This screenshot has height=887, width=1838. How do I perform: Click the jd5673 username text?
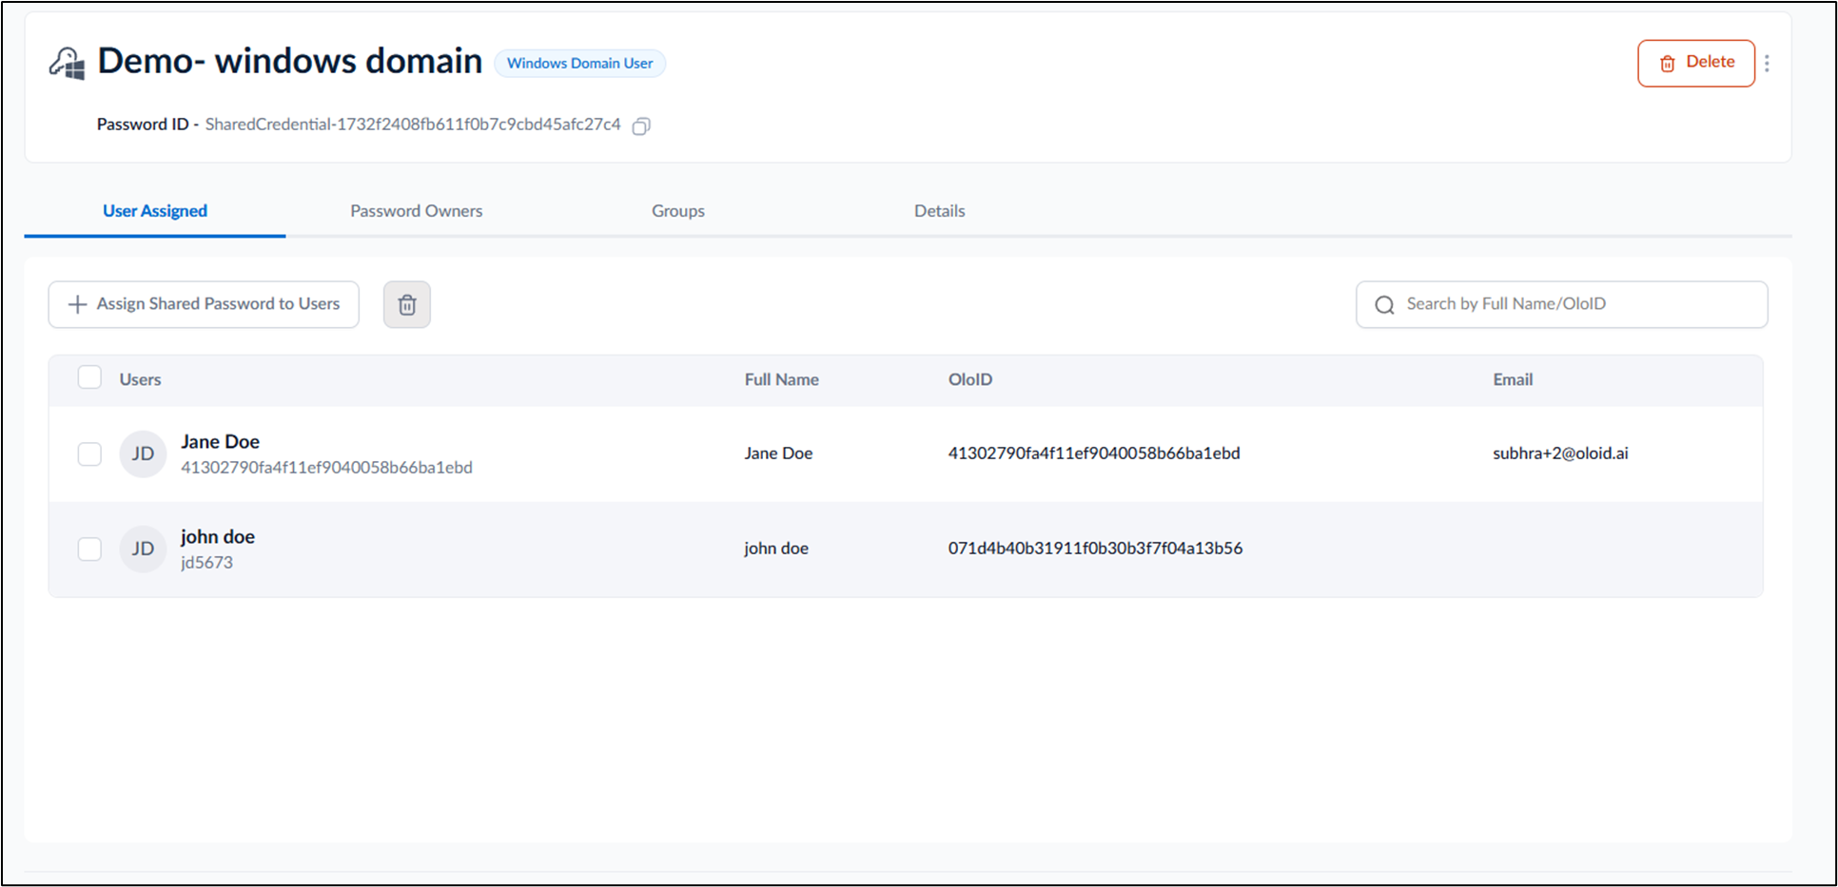206,563
